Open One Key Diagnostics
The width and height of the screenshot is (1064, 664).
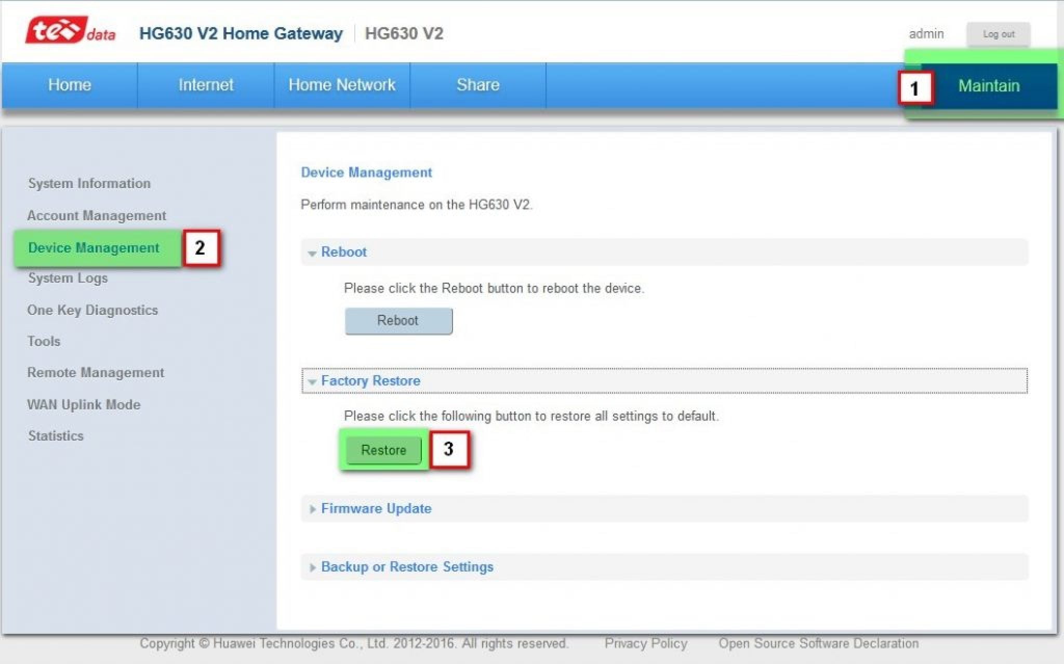tap(92, 310)
